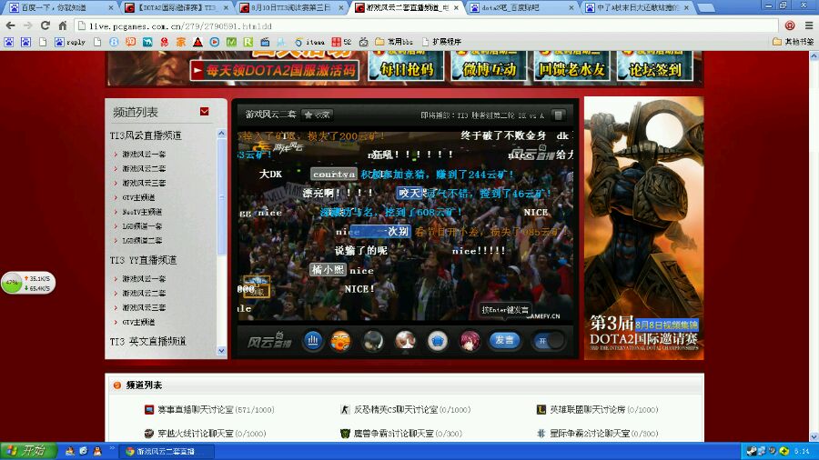Open the 论坛签到 activity tile
Viewport: 819px width, 460px height.
(x=655, y=66)
